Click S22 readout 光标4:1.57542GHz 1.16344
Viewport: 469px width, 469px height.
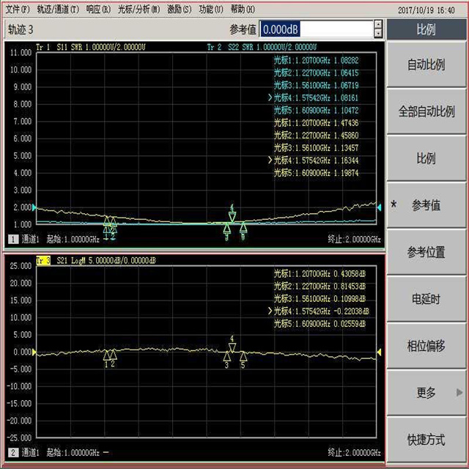(x=316, y=160)
